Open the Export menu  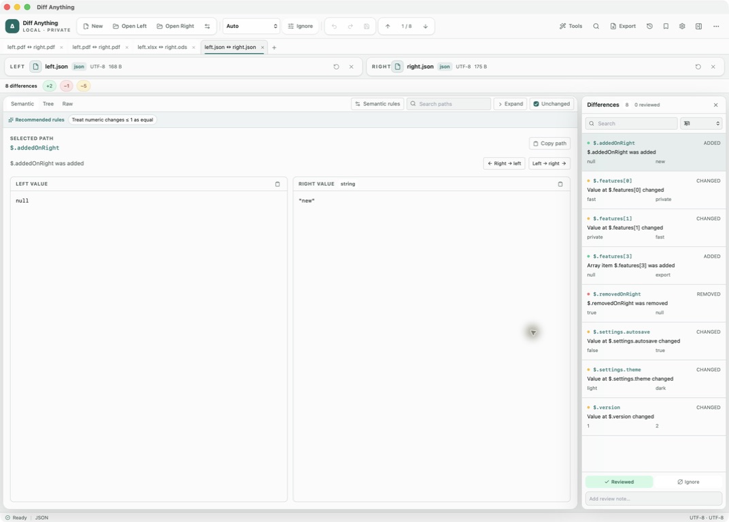pyautogui.click(x=622, y=26)
